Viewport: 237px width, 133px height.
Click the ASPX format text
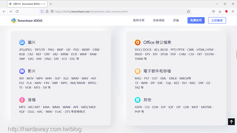(138, 107)
